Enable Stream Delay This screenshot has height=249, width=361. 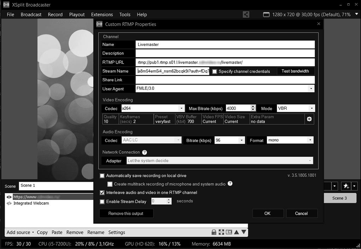click(102, 201)
